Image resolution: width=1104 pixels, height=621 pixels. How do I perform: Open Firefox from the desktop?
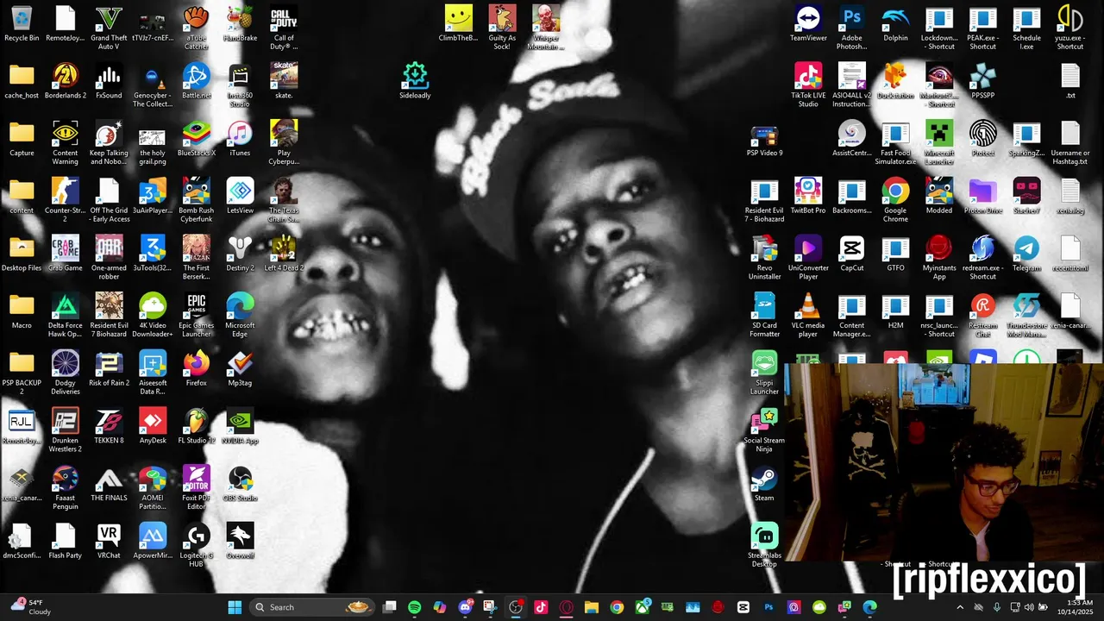196,369
